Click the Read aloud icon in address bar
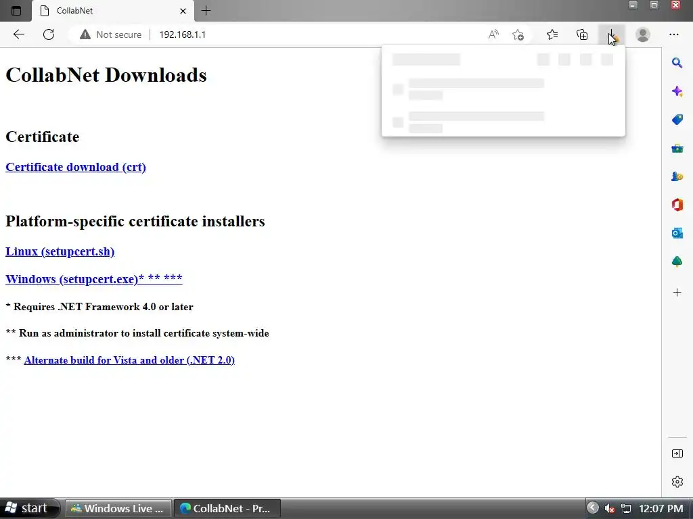The width and height of the screenshot is (693, 519). pos(493,34)
